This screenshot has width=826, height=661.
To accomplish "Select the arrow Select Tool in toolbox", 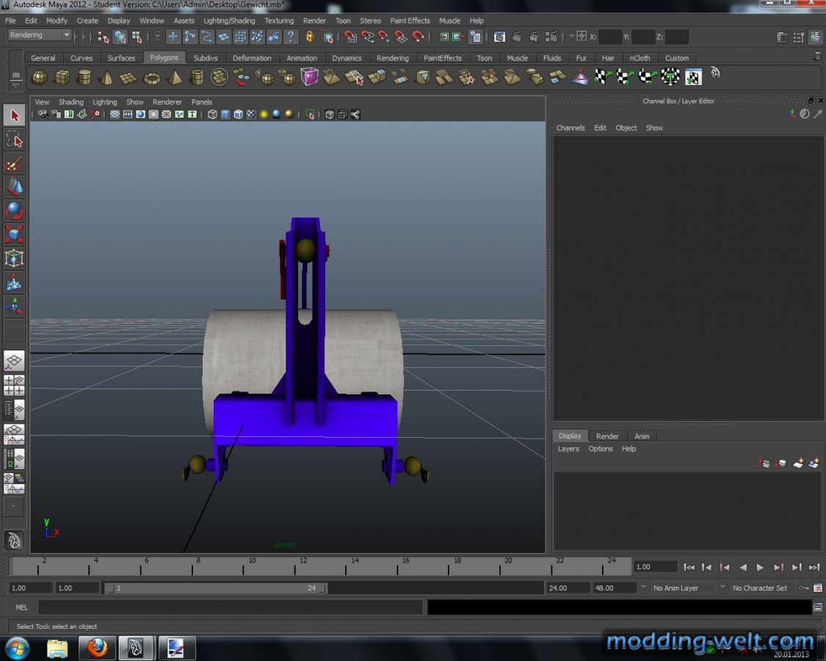I will 14,115.
